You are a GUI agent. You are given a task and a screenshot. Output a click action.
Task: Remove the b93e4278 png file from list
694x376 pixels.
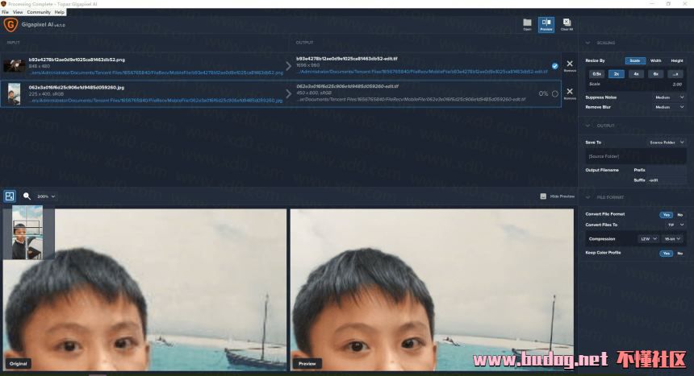(x=570, y=65)
